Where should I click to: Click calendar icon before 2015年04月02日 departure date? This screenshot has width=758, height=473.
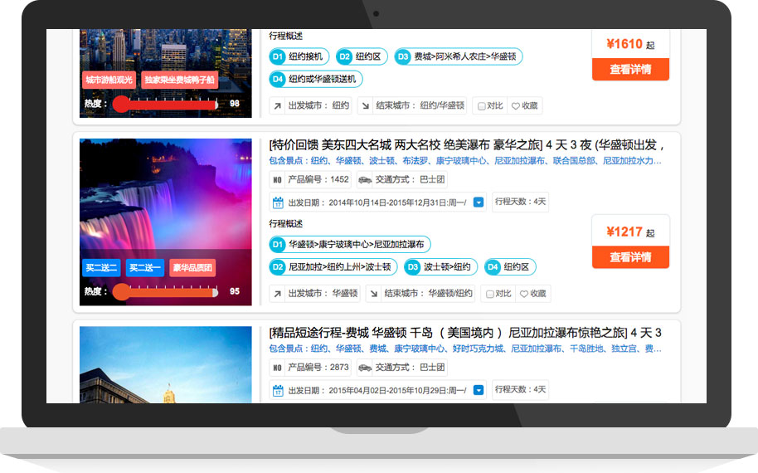278,390
